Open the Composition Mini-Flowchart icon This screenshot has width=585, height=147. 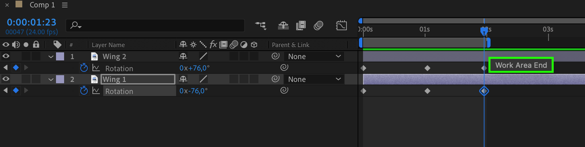pos(260,26)
